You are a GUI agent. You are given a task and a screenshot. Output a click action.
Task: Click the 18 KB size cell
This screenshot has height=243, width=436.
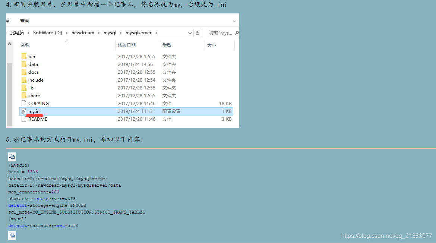tap(225, 103)
